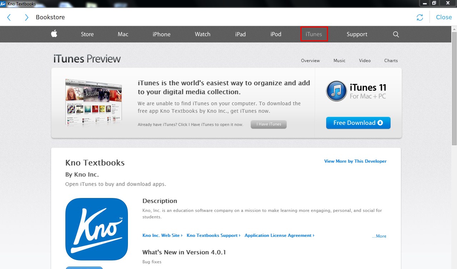Open the Mac navigation item
Viewport: 457px width, 269px height.
click(x=123, y=34)
